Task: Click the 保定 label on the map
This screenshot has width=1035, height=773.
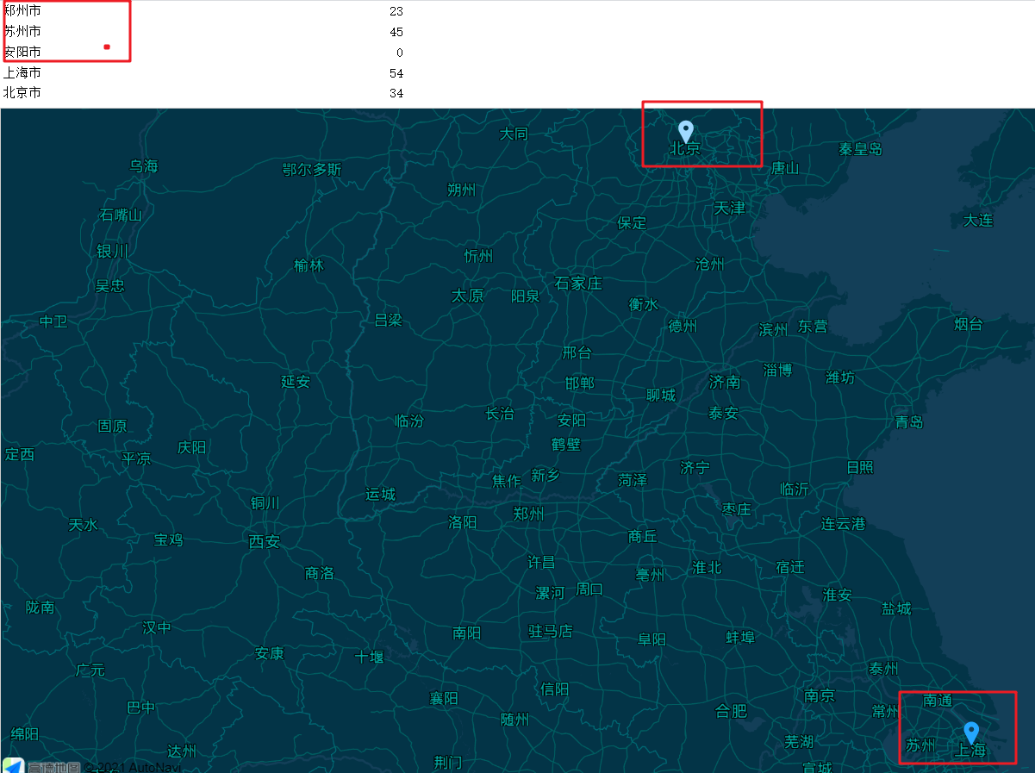Action: click(632, 222)
